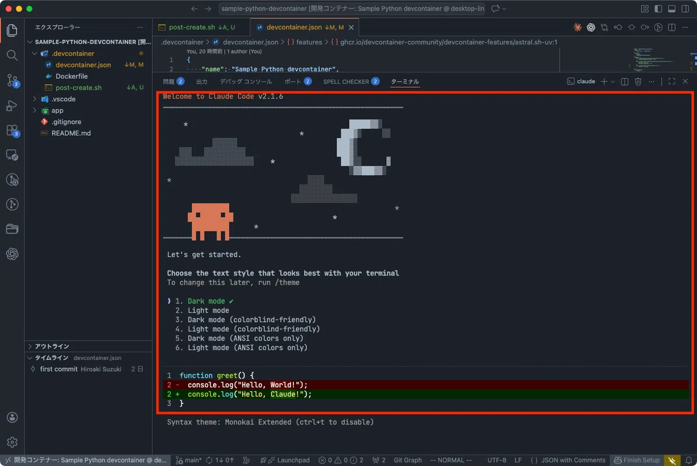Click the Git Graph status bar item
Image resolution: width=697 pixels, height=466 pixels.
coord(408,460)
